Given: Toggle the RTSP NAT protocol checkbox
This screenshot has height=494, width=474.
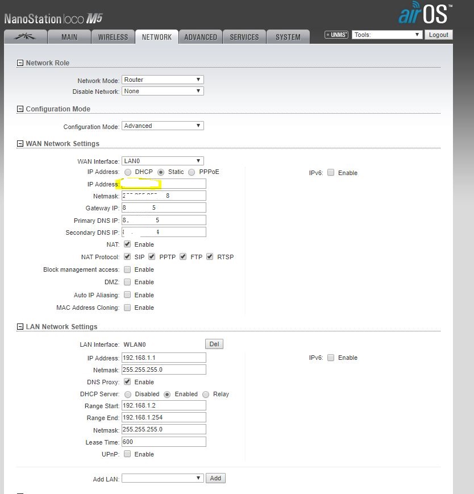Looking at the screenshot, I should (210, 257).
